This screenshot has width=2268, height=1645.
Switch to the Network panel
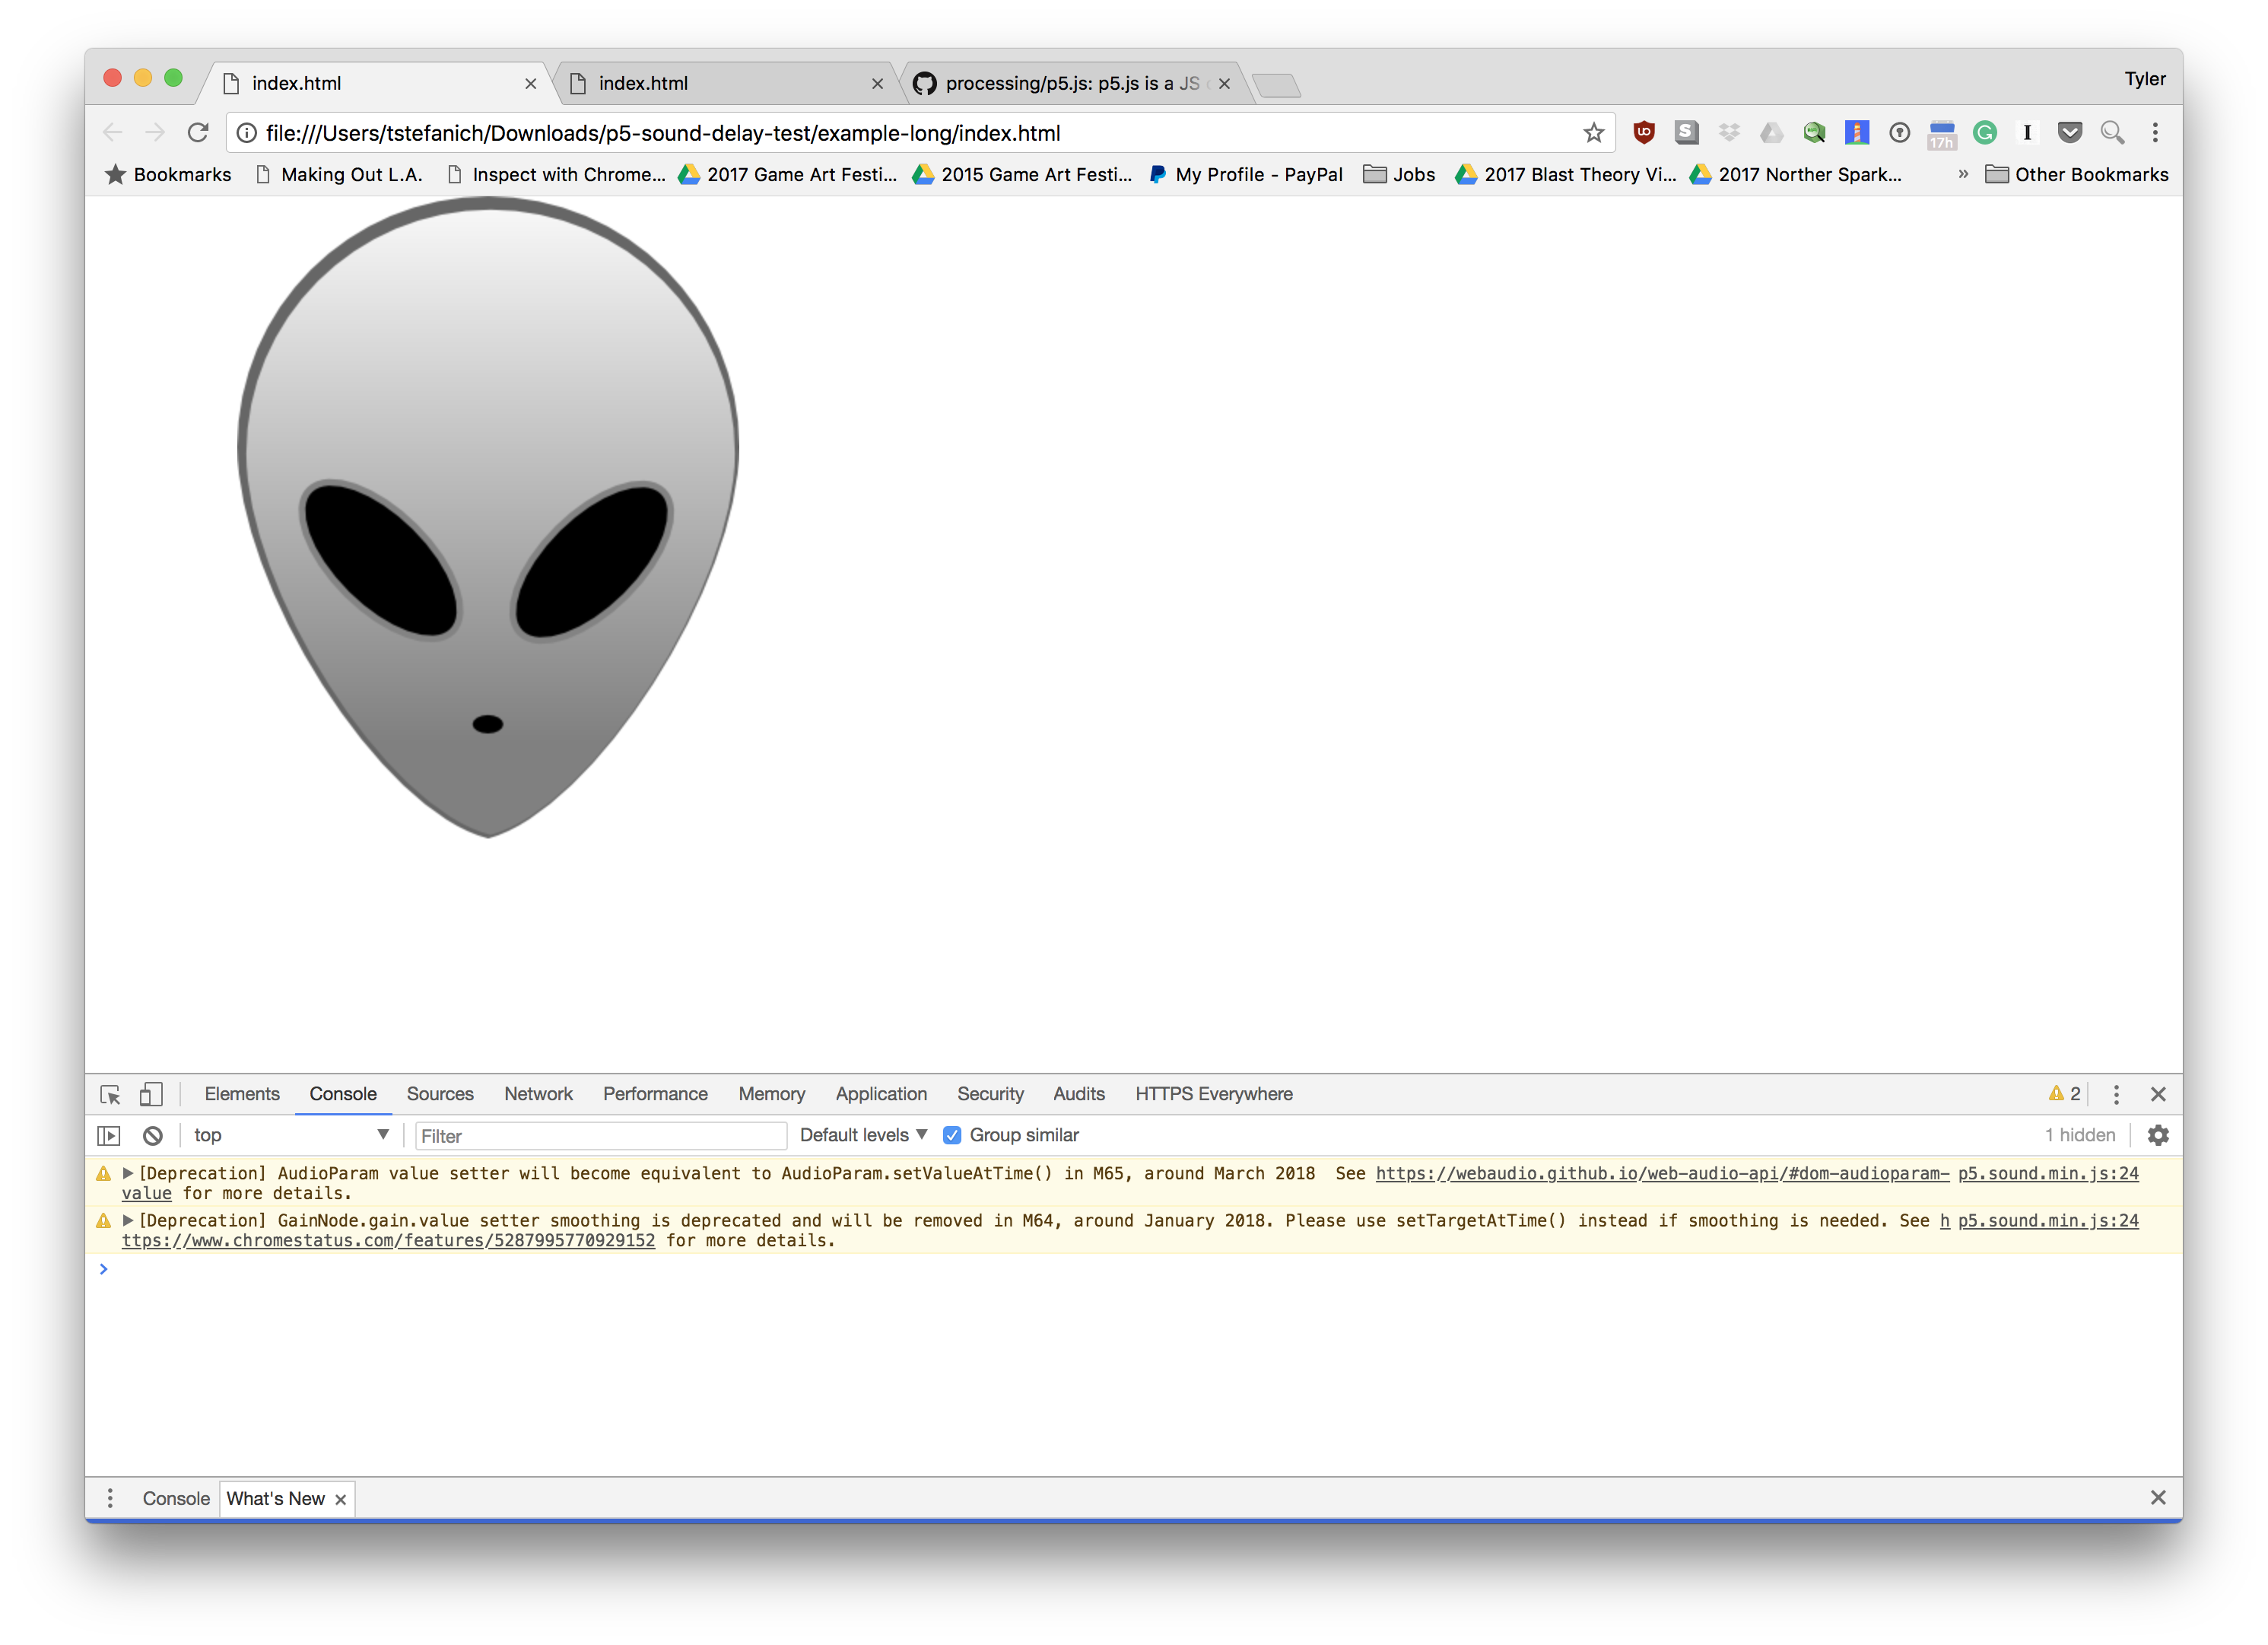point(538,1093)
